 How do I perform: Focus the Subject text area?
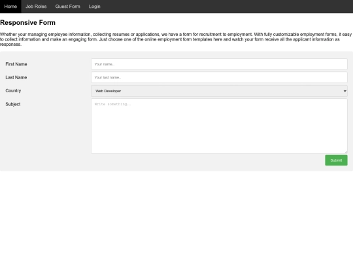(219, 126)
